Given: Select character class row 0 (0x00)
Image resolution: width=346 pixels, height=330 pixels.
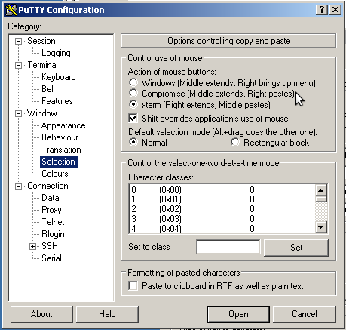Looking at the screenshot, I should coord(222,190).
